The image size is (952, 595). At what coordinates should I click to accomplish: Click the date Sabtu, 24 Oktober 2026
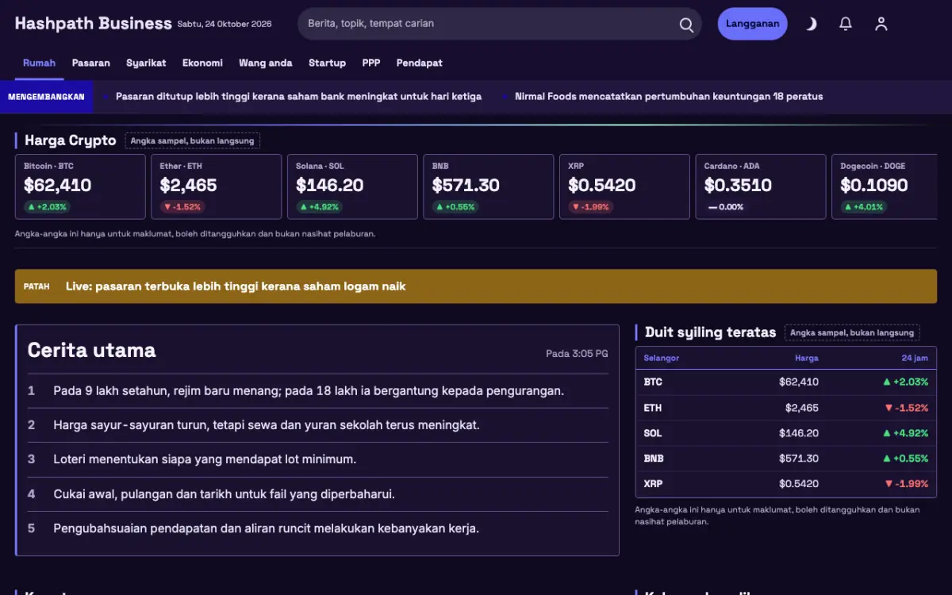click(225, 24)
